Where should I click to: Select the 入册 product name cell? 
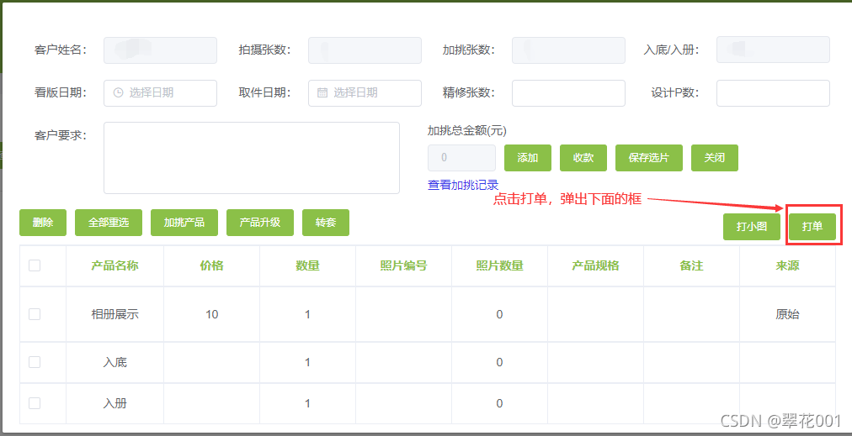point(114,403)
